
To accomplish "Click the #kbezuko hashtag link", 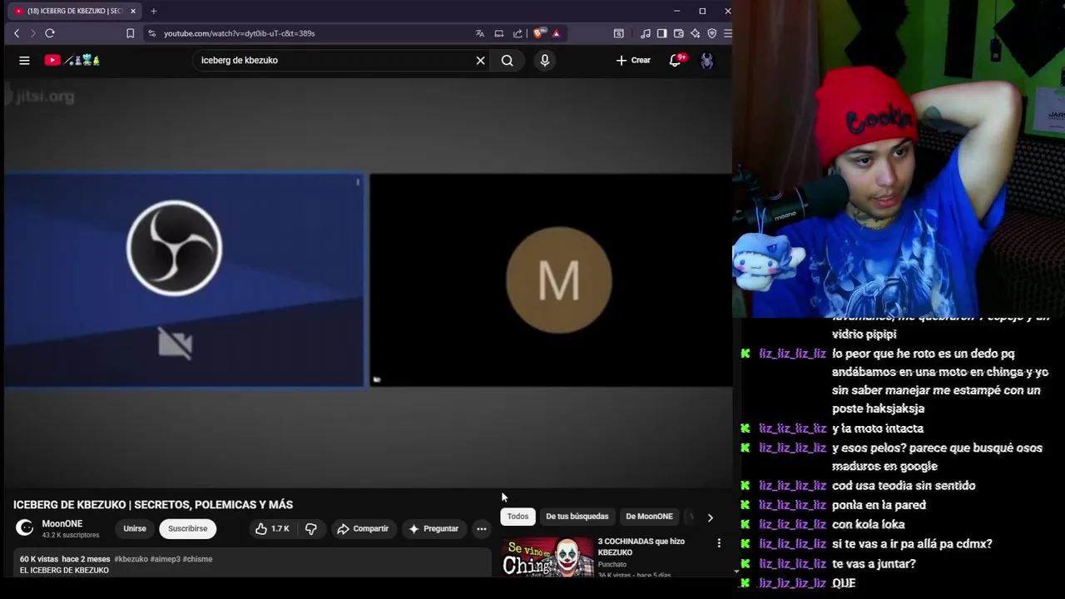I will click(131, 559).
